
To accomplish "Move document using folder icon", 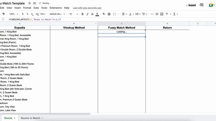I will tap(34, 3).
